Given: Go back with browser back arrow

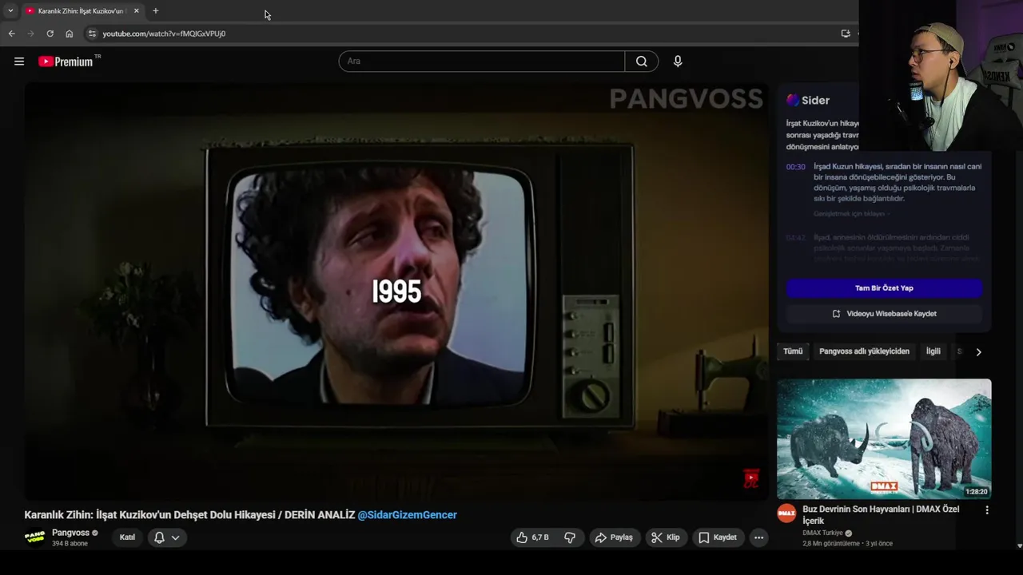Looking at the screenshot, I should (x=11, y=34).
